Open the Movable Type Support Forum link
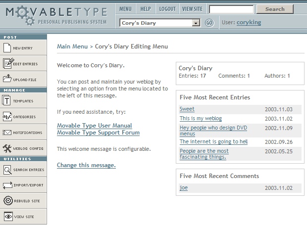This screenshot has width=307, height=225. click(98, 133)
